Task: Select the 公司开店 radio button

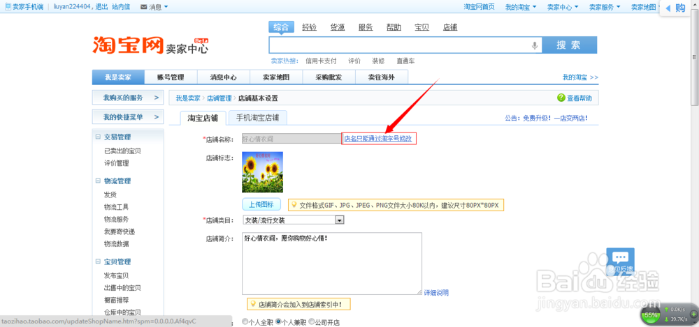Action: coord(312,321)
